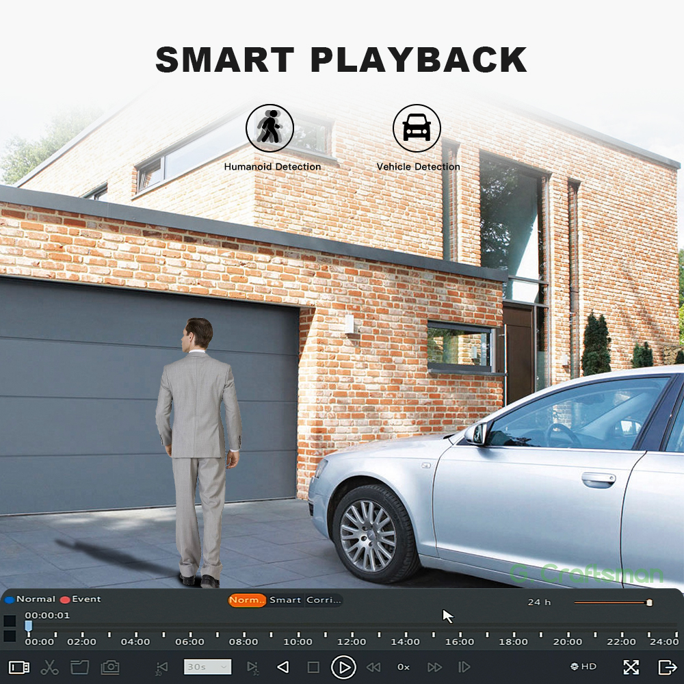Stop playback with the square button
This screenshot has height=684, width=684.
click(x=313, y=668)
